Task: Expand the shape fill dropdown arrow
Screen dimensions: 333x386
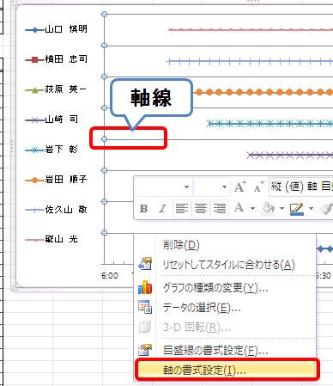Action: click(282, 208)
